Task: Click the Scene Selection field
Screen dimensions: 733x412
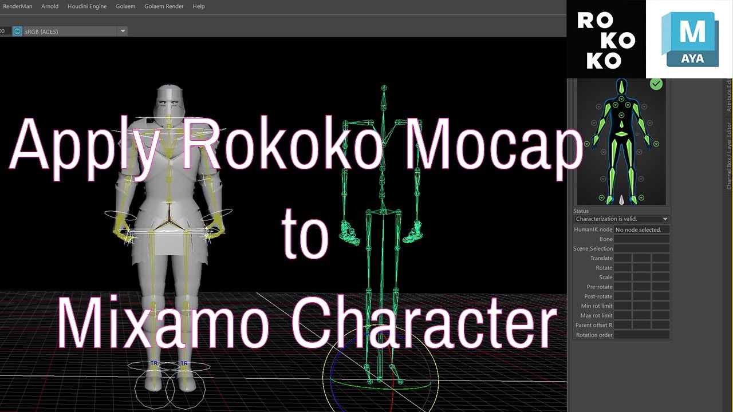Action: (641, 248)
